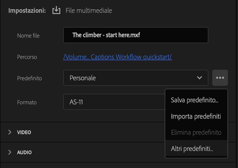Click the "File multimediale" label in the header

(x=89, y=10)
